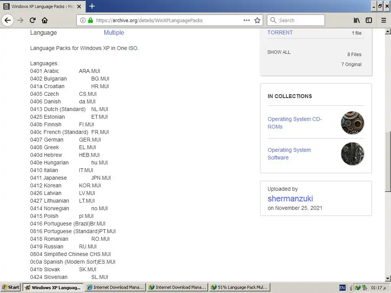Screen dimensions: 391x293
Task: Click the 'CHS.MUI' Simplified Chinese text
Action: 100,254
